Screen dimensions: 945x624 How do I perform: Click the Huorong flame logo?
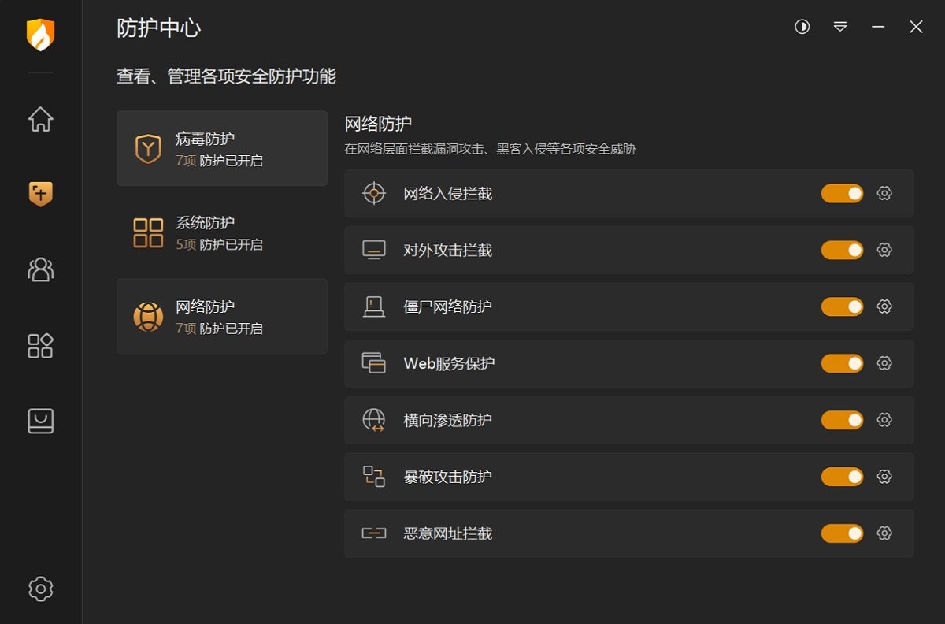pos(40,35)
